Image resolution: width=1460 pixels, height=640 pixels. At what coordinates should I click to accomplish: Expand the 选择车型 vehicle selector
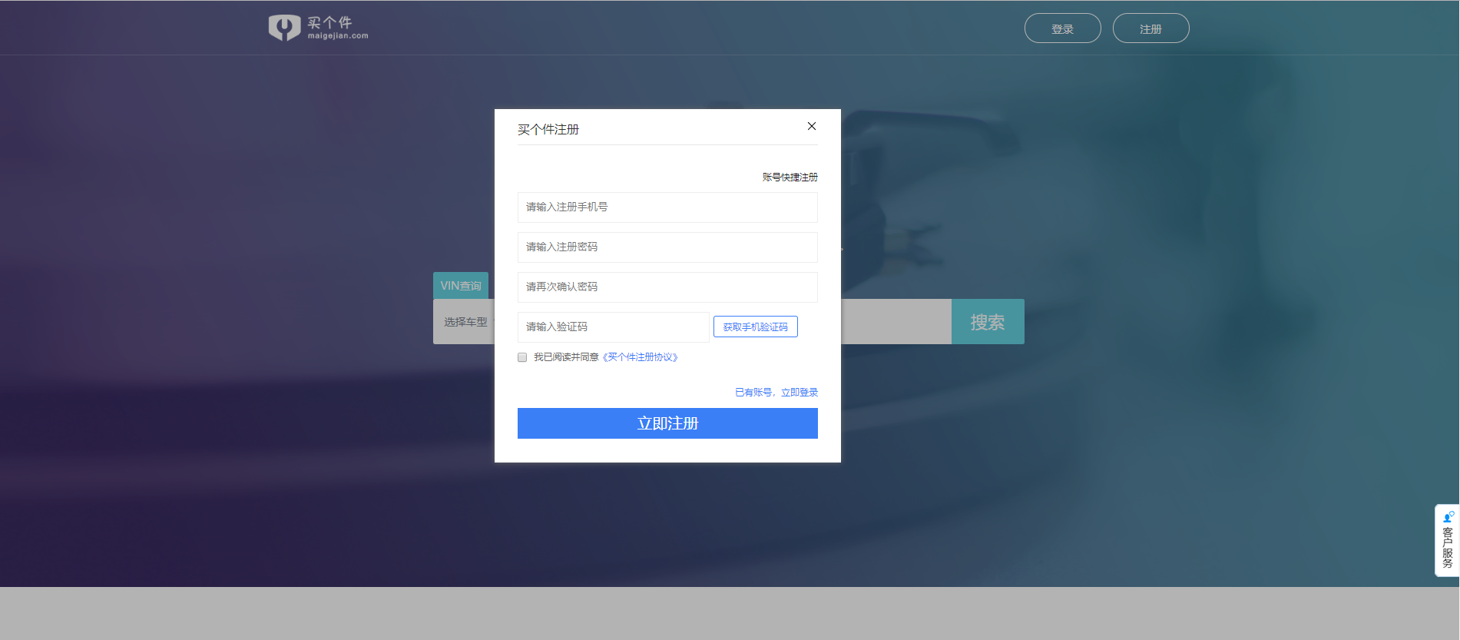pyautogui.click(x=465, y=322)
